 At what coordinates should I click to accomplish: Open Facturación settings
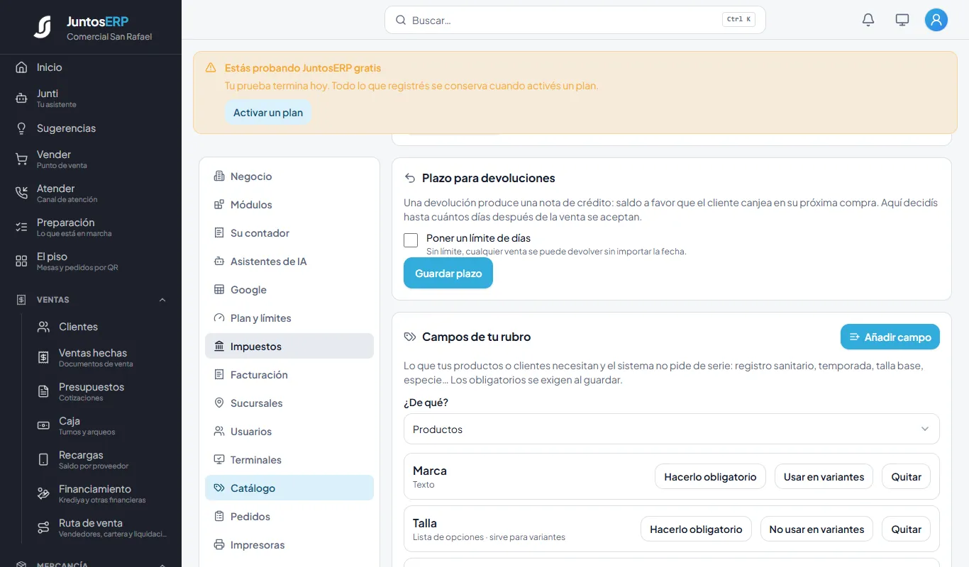point(289,375)
